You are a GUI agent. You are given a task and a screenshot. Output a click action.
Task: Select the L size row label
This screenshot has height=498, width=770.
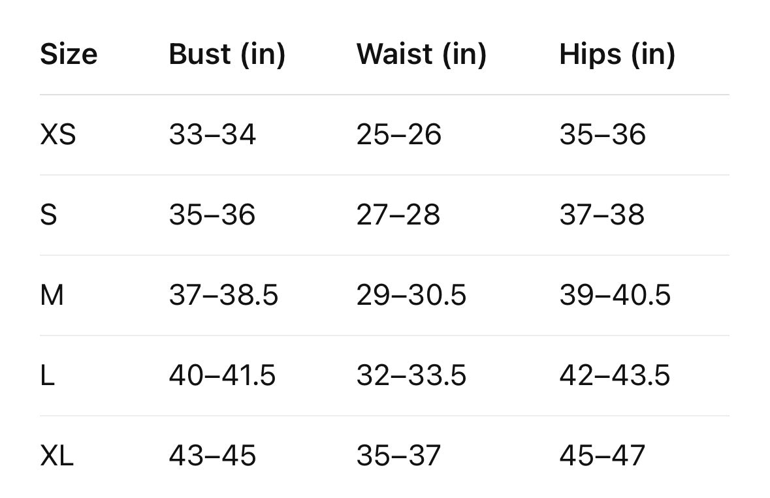(x=47, y=375)
